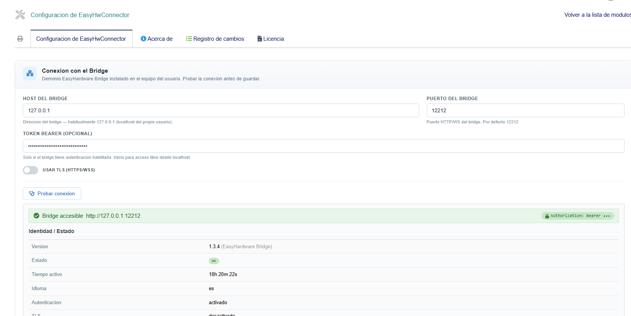This screenshot has height=316, width=631.
Task: Focus the Host del Bridge input field
Action: click(221, 110)
